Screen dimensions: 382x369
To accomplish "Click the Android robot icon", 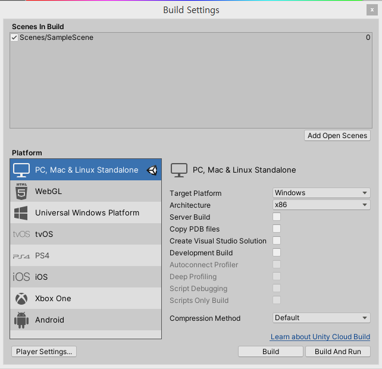I will pyautogui.click(x=21, y=320).
